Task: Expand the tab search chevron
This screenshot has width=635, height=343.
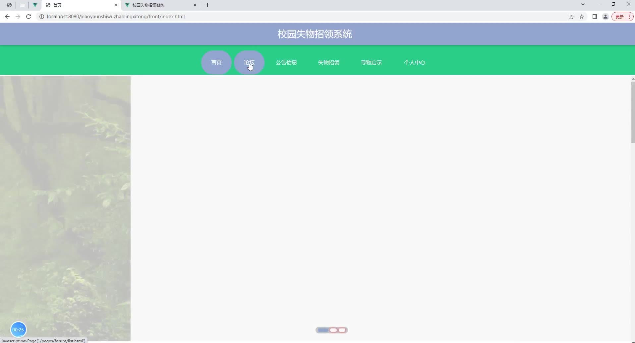Action: click(x=583, y=4)
